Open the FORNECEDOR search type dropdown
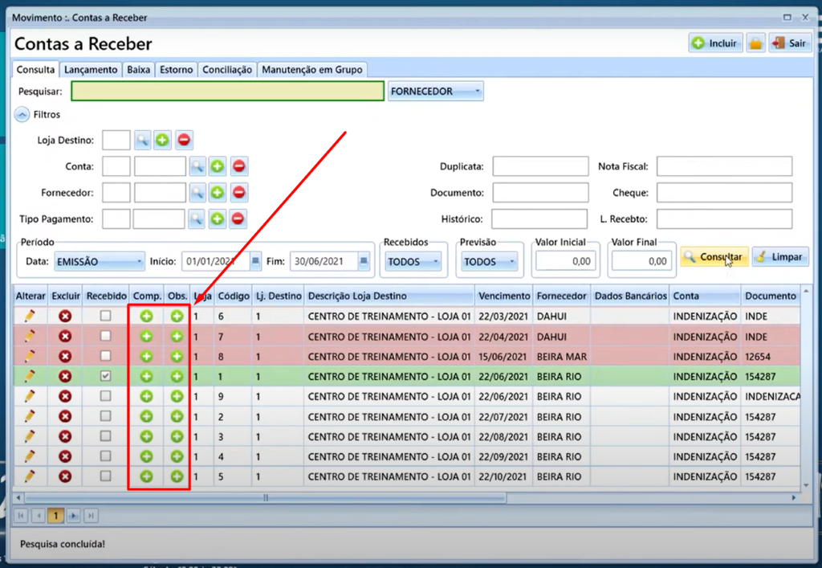Viewport: 822px width, 568px height. (435, 92)
